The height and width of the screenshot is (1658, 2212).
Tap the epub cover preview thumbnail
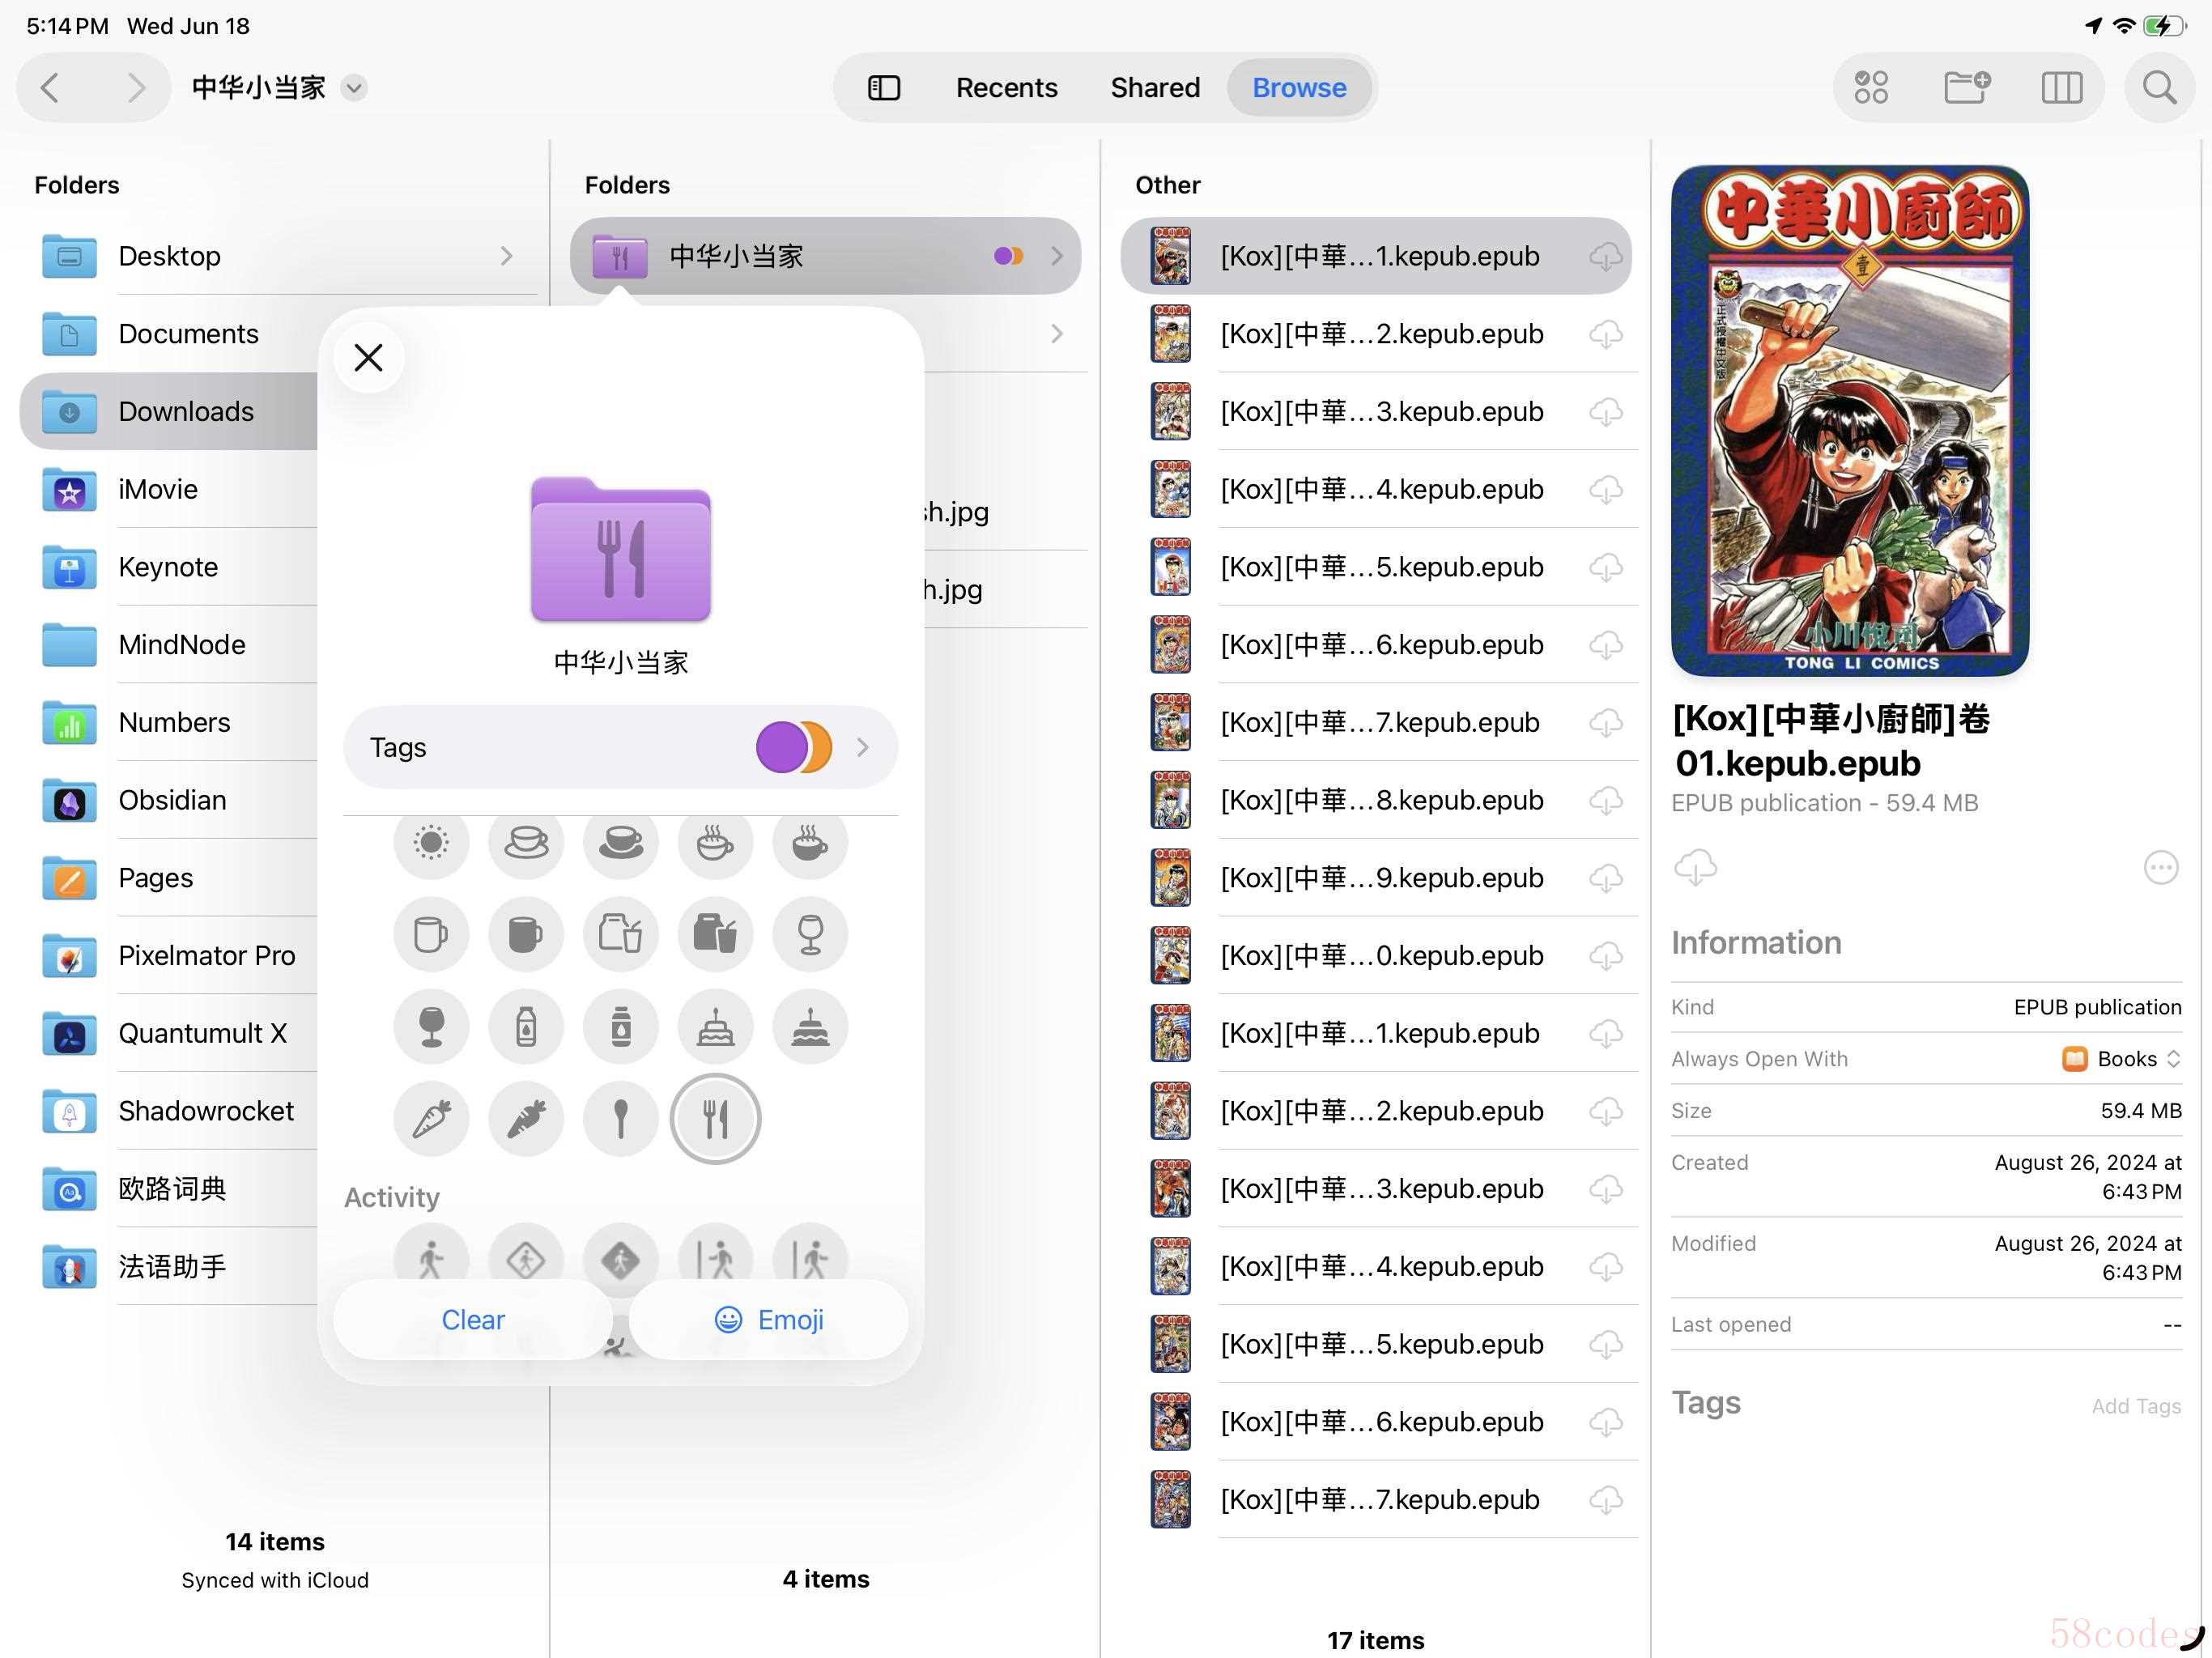(1849, 421)
